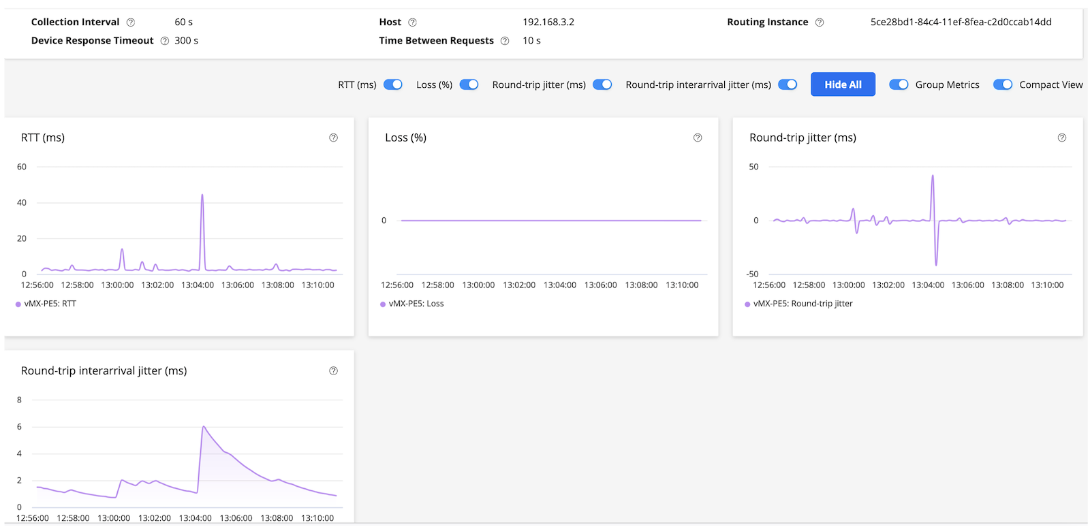The width and height of the screenshot is (1090, 527).
Task: Click the help icon beside Device Response Timeout
Action: [165, 41]
